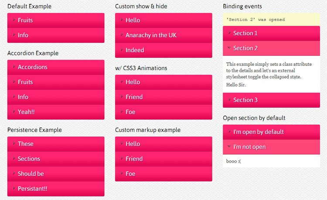The width and height of the screenshot is (327, 200).
Task: Click the Should be section header
Action: tap(56, 174)
